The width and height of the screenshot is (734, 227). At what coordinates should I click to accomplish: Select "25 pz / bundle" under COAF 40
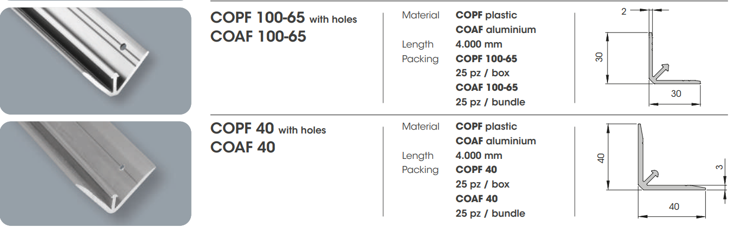pyautogui.click(x=490, y=213)
